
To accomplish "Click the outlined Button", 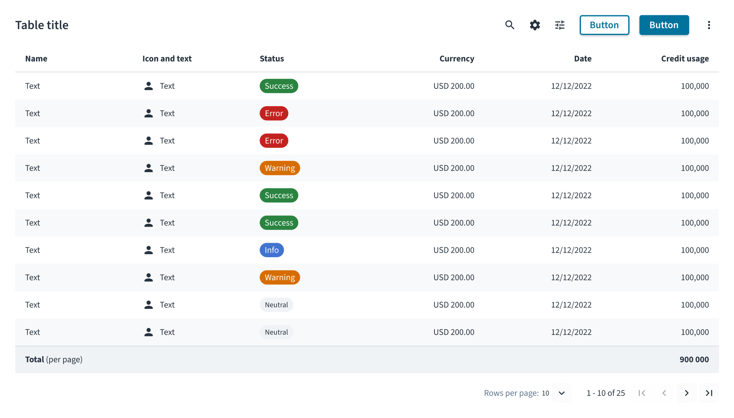I will click(604, 25).
